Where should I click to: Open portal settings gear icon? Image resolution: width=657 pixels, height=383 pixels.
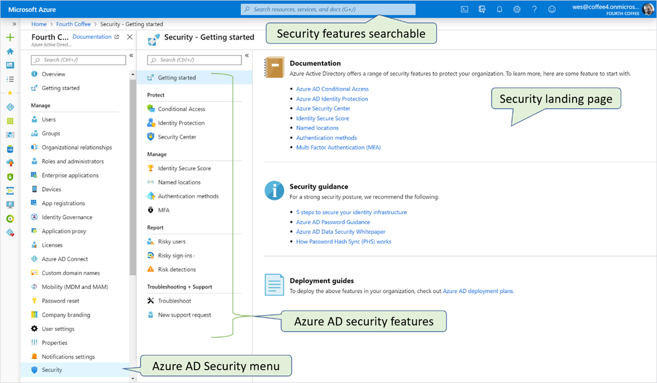tap(517, 9)
